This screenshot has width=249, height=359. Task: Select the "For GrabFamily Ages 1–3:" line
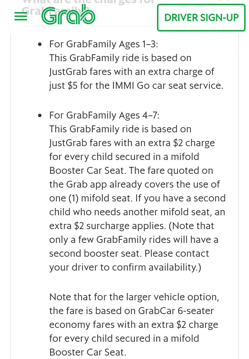pyautogui.click(x=103, y=44)
